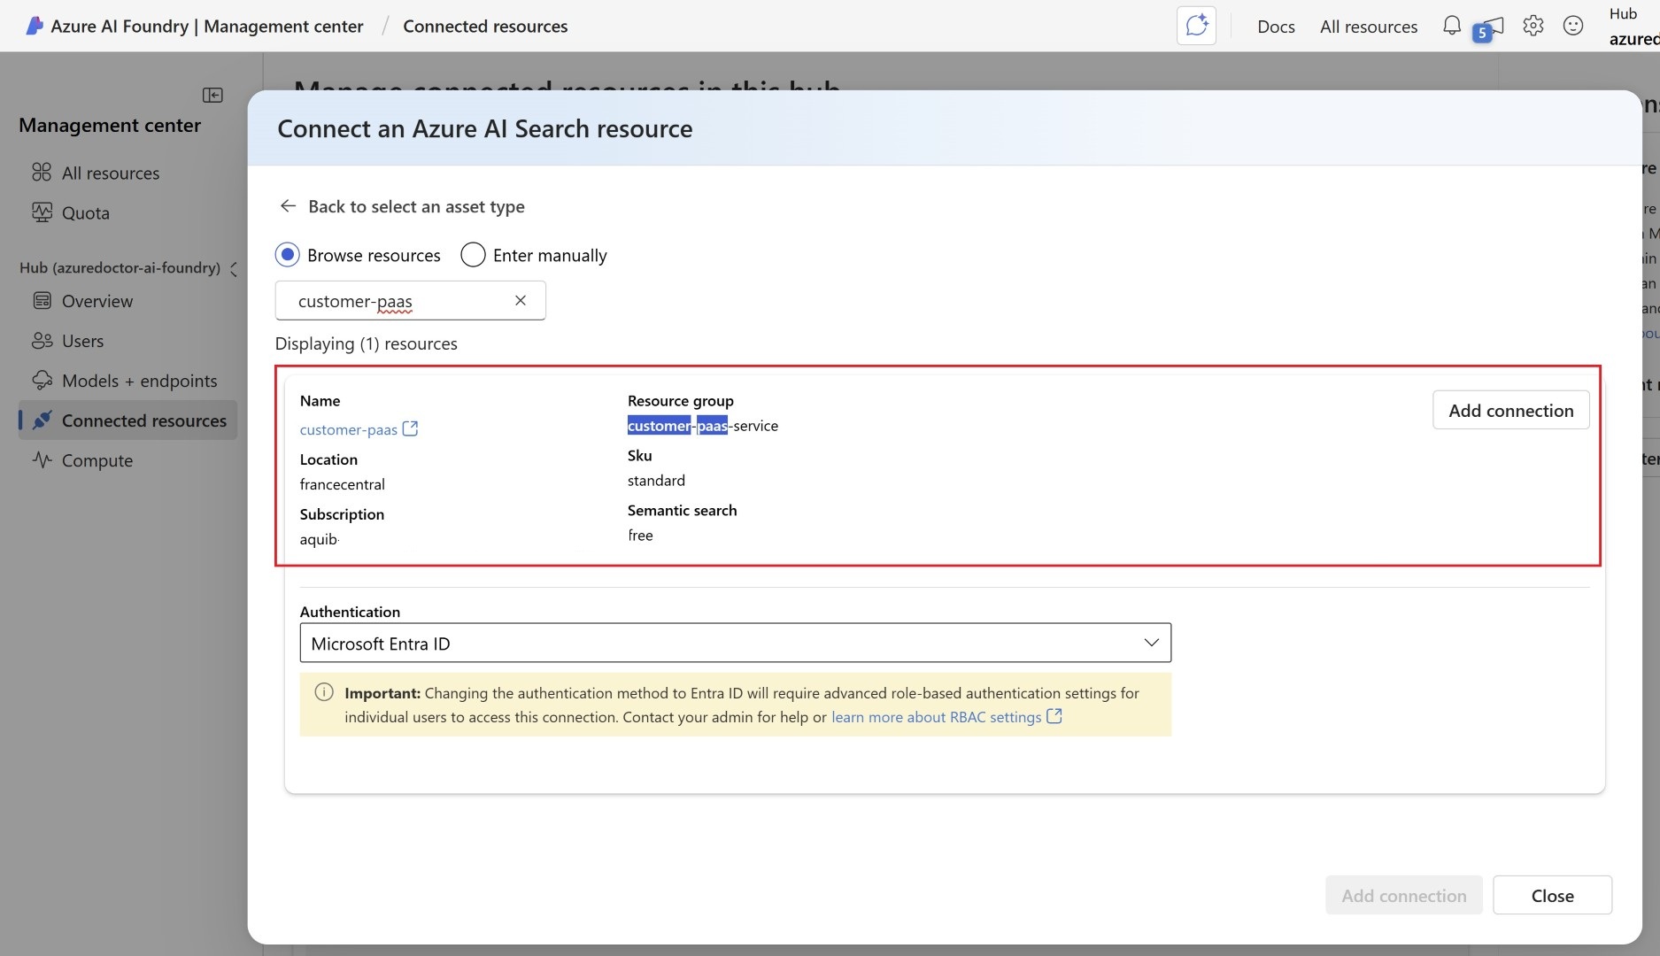The height and width of the screenshot is (956, 1660).
Task: Click the Overview icon in sidebar
Action: [42, 300]
